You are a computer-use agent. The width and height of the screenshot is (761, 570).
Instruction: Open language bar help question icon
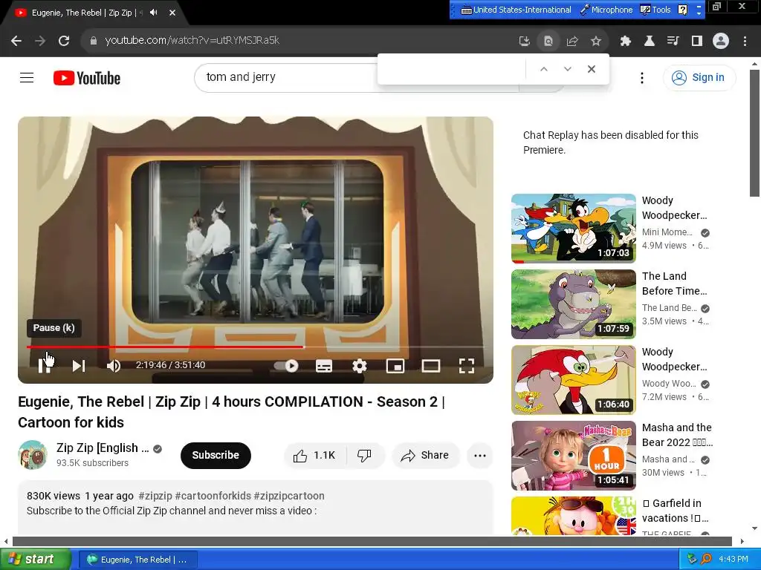(682, 10)
